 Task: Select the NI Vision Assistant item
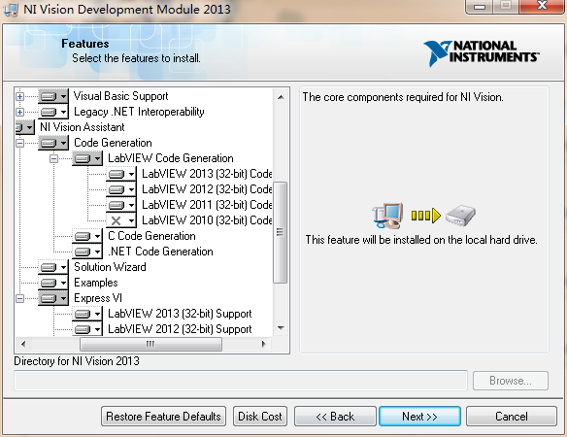[x=83, y=127]
